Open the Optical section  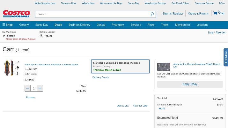[x=101, y=25]
